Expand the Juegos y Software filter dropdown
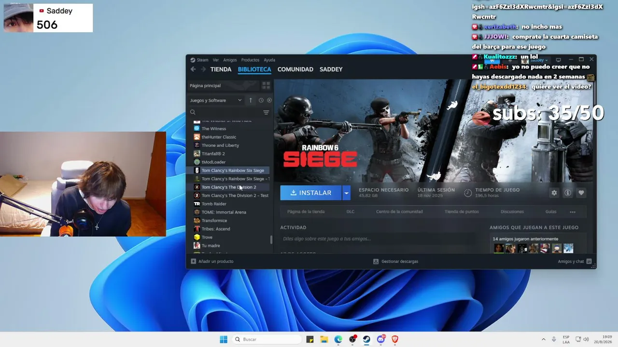The image size is (618, 347). [x=216, y=100]
